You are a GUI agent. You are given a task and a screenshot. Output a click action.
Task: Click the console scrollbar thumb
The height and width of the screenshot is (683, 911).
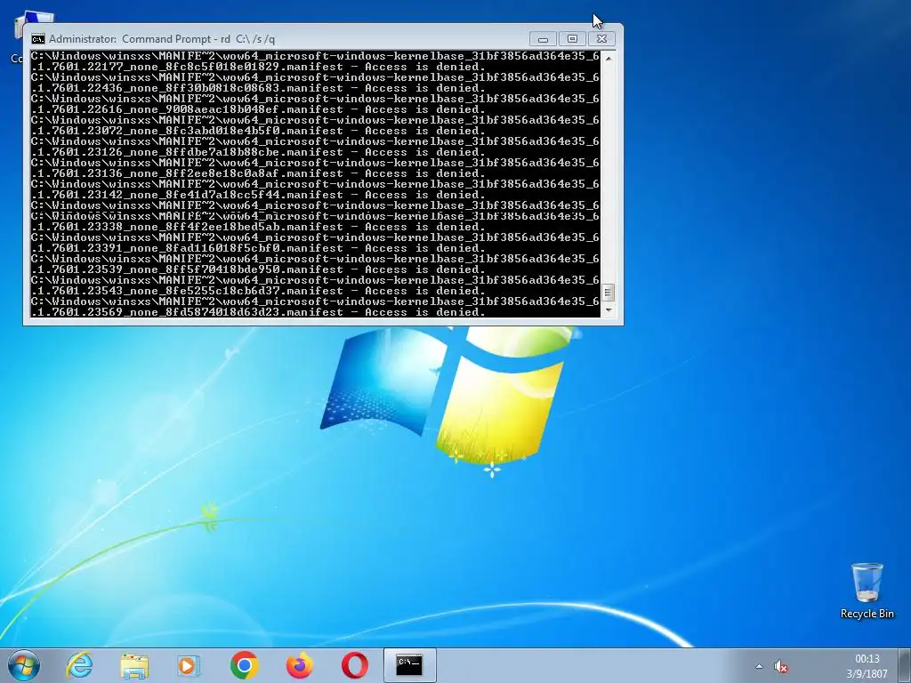(608, 292)
